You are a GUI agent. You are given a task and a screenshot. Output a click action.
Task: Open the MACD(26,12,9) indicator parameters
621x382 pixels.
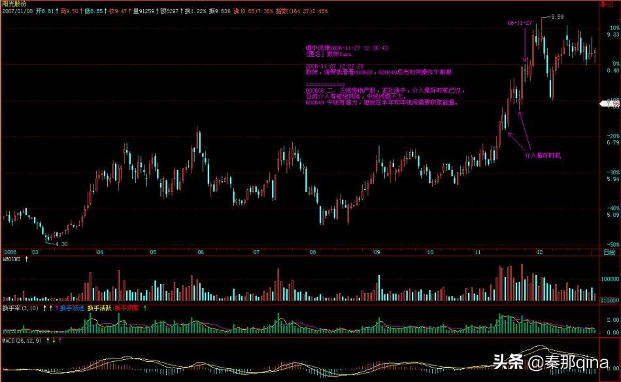tap(20, 341)
